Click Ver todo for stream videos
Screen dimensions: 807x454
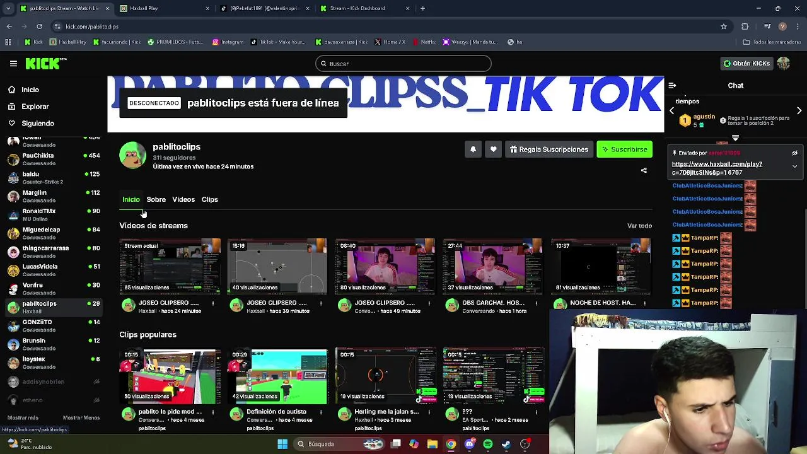639,226
